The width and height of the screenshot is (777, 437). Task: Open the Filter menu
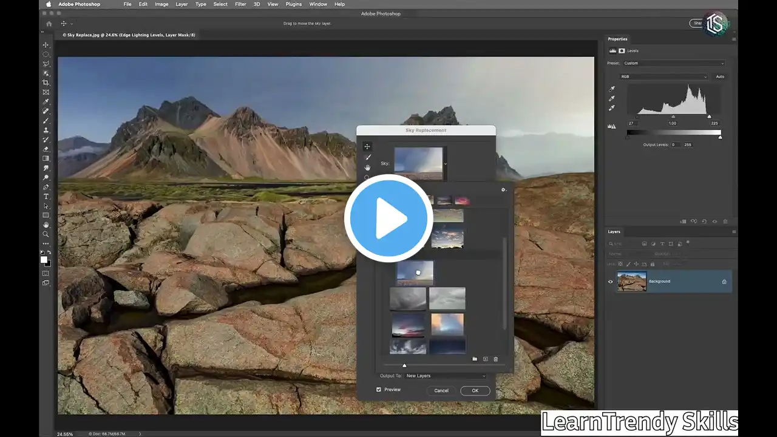click(x=240, y=4)
